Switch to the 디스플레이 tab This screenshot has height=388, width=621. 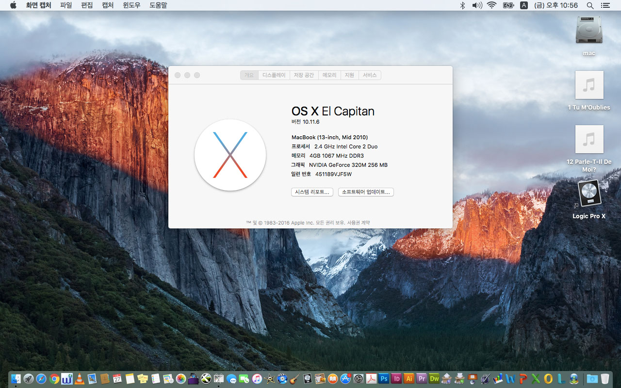[x=274, y=75]
